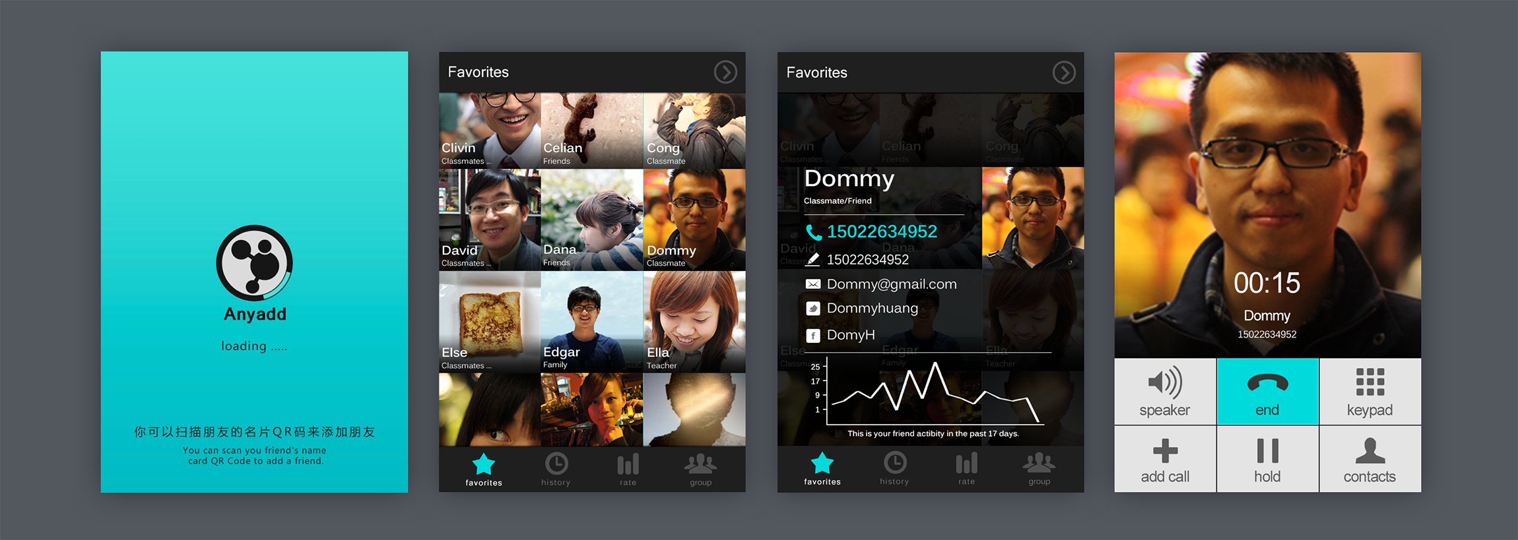Open the keypad on the call screen
Viewport: 1518px width, 540px height.
pyautogui.click(x=1370, y=392)
